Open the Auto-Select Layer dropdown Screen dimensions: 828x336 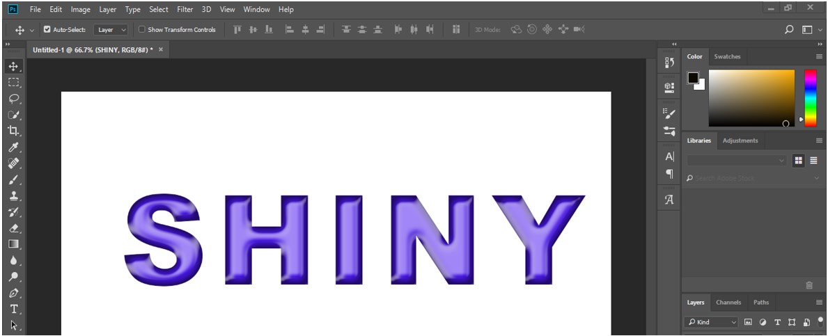point(111,29)
